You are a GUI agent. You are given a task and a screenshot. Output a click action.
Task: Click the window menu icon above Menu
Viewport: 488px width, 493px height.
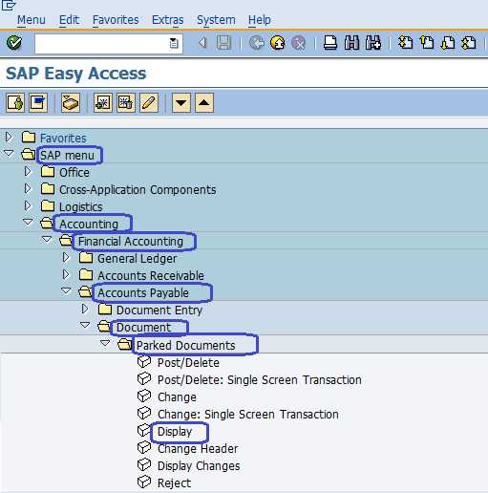click(x=9, y=6)
